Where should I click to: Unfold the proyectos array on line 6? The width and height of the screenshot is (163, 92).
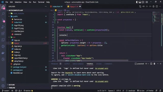pyautogui.click(x=56, y=20)
